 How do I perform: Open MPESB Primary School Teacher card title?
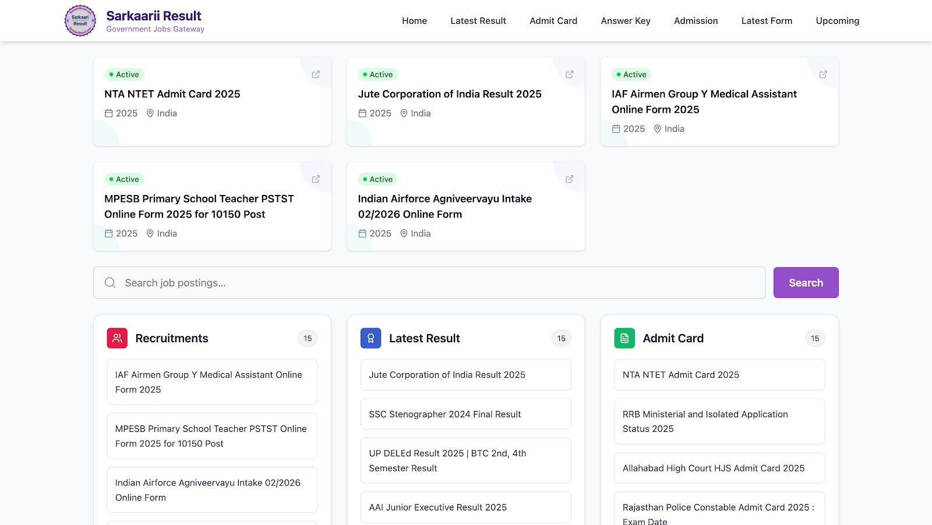pos(199,207)
